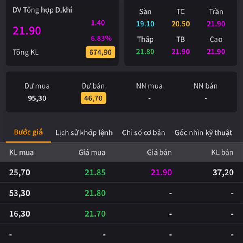The width and height of the screenshot is (243, 243).
Task: Click the KL mua column header
Action: coord(21,153)
